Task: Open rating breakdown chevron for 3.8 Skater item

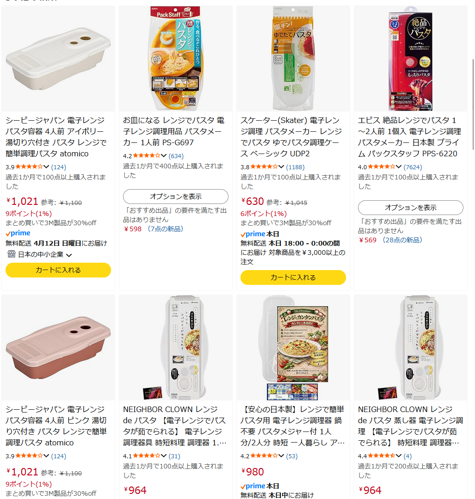Action: [281, 167]
